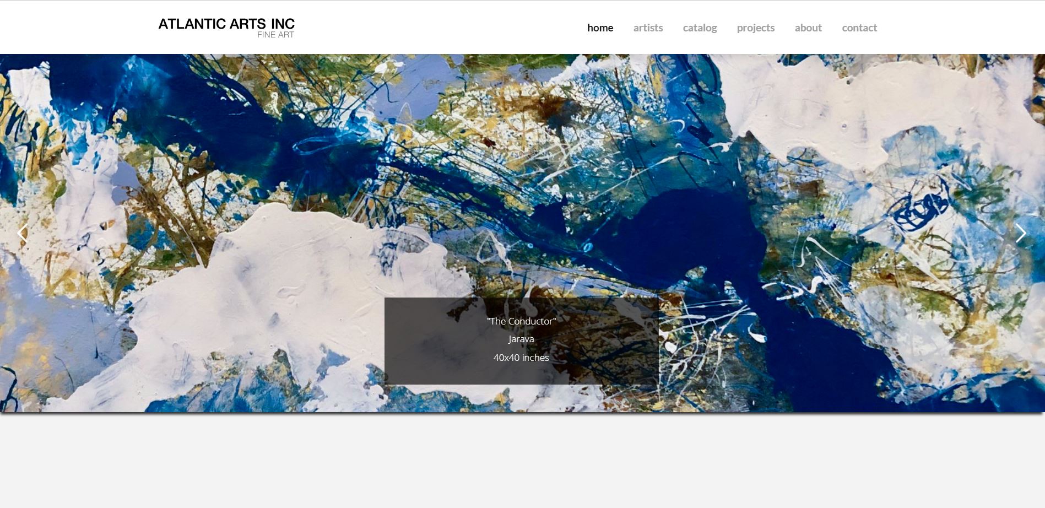Navigate to the contact page
This screenshot has width=1045, height=508.
point(859,28)
